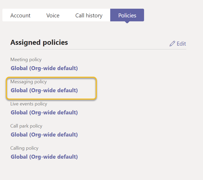Click the Meeting policy label
This screenshot has height=180, width=203.
point(26,60)
